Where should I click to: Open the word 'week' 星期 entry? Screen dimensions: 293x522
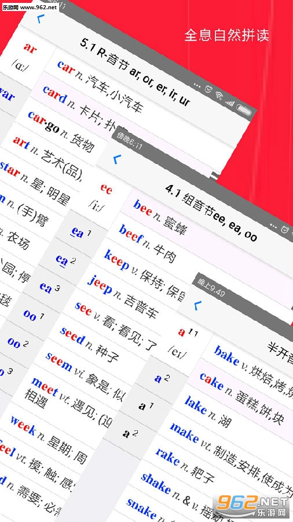click(x=48, y=439)
